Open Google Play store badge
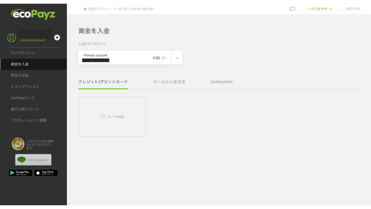 click(x=20, y=173)
